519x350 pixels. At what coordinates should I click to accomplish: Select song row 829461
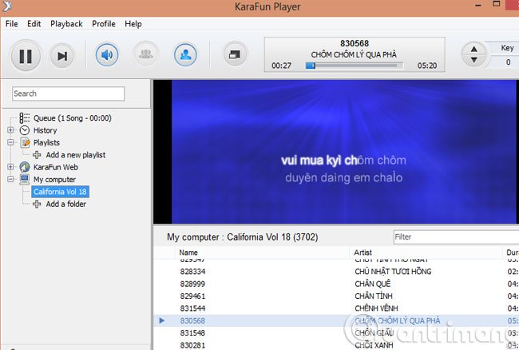tap(336, 296)
